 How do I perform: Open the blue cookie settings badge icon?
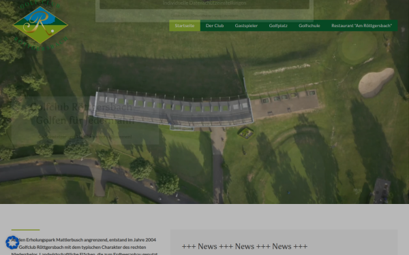pyautogui.click(x=12, y=242)
